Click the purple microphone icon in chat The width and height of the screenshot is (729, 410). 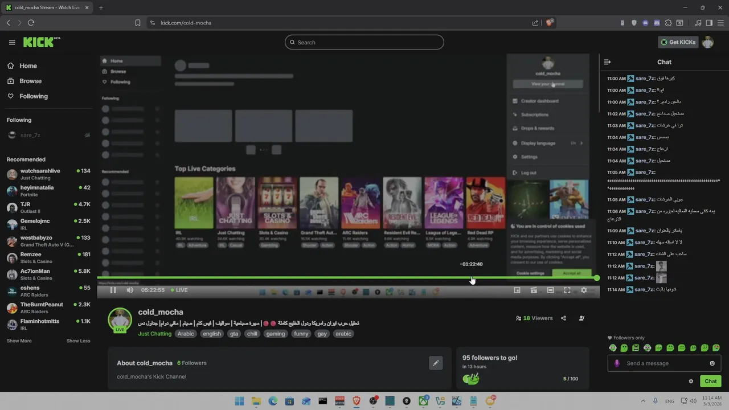[617, 363]
